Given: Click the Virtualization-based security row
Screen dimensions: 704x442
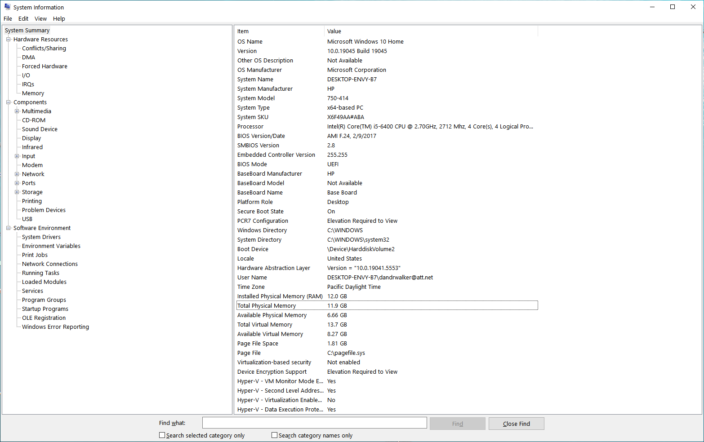Looking at the screenshot, I should point(387,362).
